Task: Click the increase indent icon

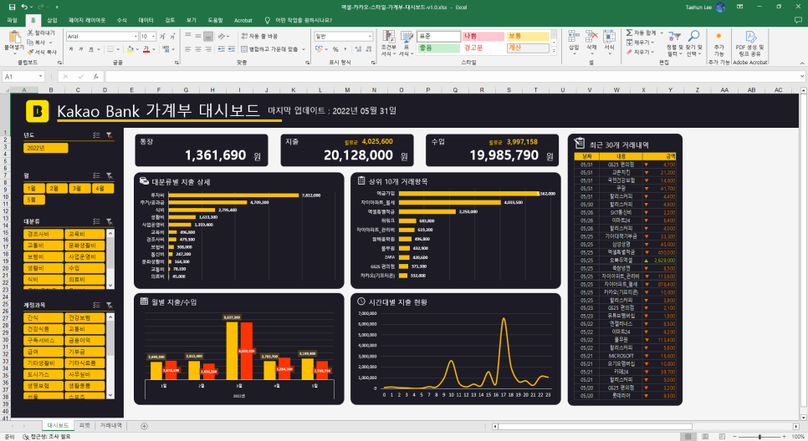Action: [232, 49]
